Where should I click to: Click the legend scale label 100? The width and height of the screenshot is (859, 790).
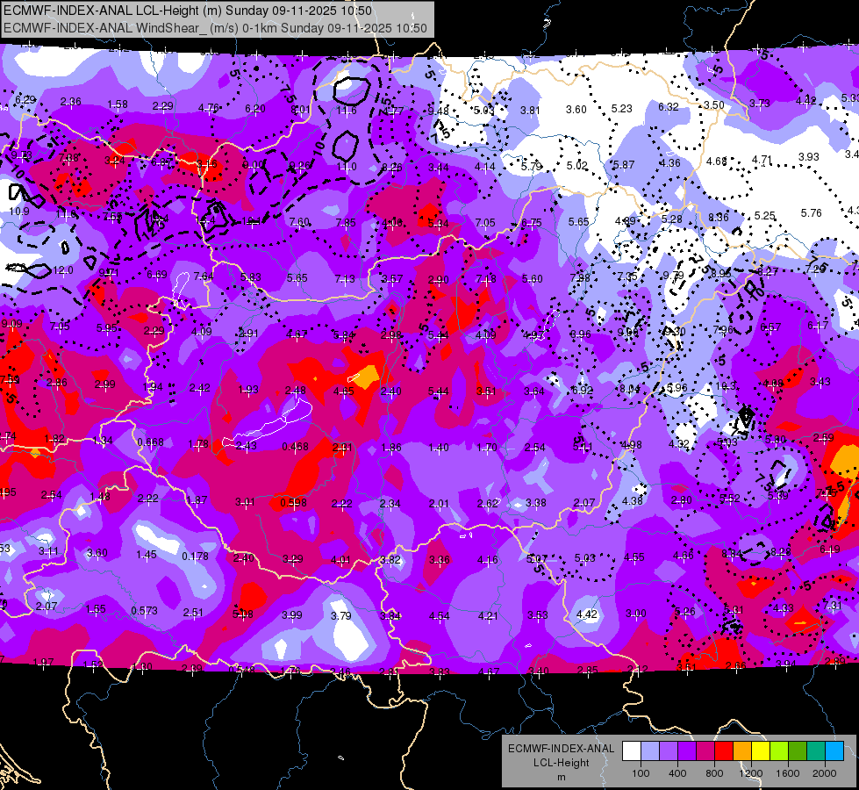pyautogui.click(x=641, y=773)
